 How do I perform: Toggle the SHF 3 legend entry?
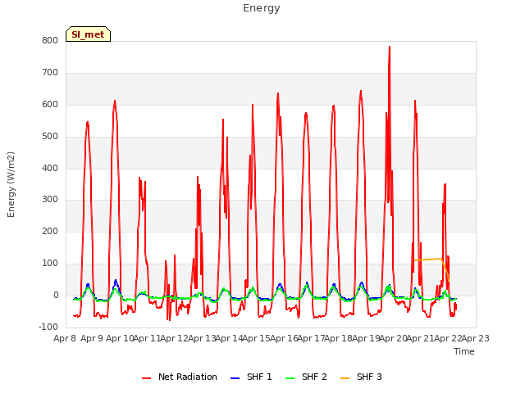(361, 377)
